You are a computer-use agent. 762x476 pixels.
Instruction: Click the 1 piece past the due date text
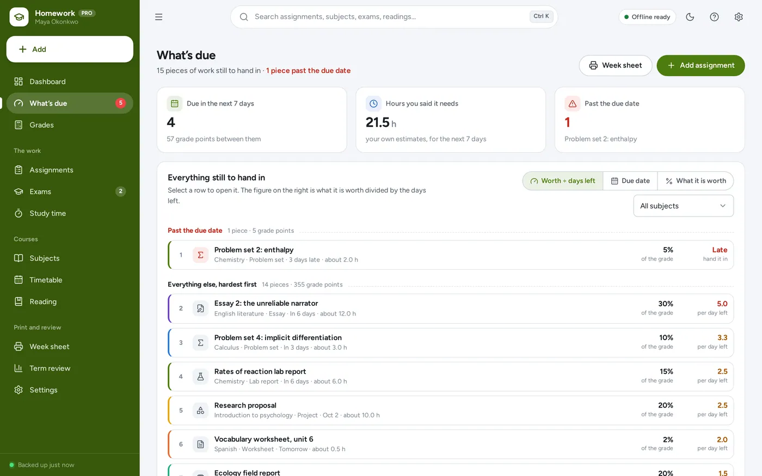click(x=308, y=71)
